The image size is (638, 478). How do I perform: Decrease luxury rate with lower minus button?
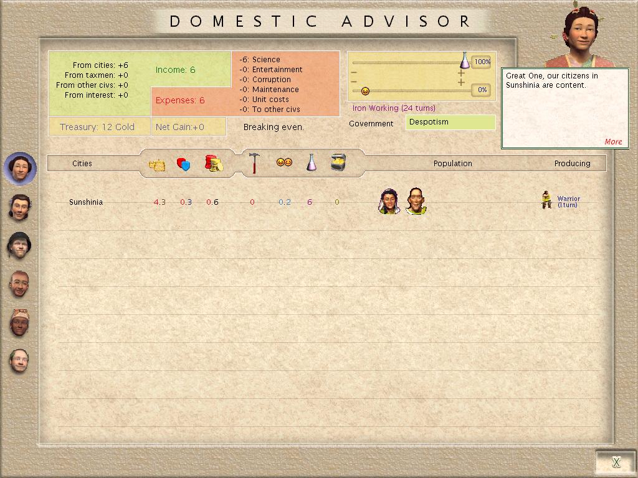coord(354,82)
